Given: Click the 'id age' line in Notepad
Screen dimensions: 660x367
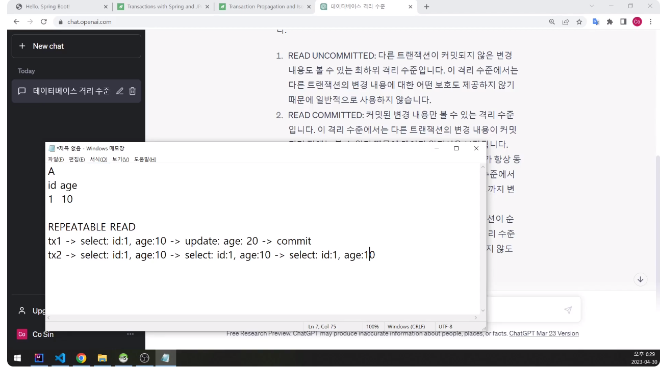Looking at the screenshot, I should tap(62, 186).
